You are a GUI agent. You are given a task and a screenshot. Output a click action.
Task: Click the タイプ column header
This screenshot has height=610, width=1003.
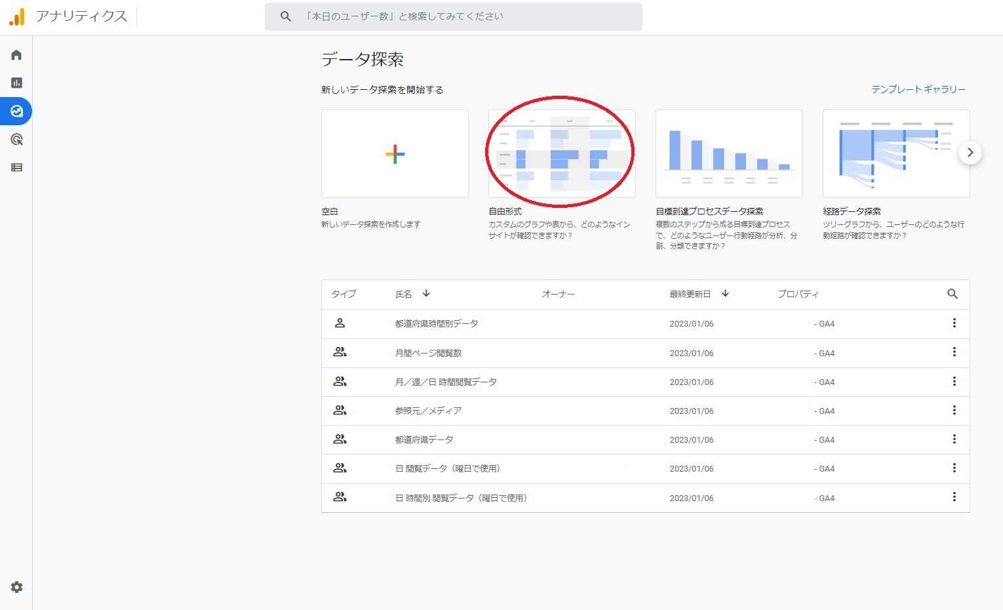click(x=344, y=294)
